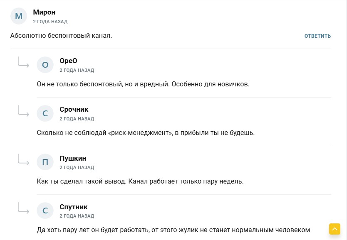Click Срочник's avatar circle icon
Screen dimensions: 347x240
click(x=45, y=113)
